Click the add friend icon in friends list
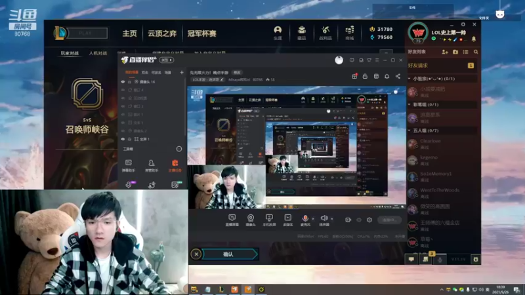The width and height of the screenshot is (525, 295). (445, 52)
